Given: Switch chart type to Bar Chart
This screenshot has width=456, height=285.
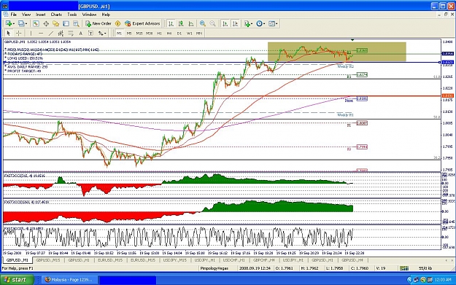Looking at the screenshot, I should (x=171, y=23).
